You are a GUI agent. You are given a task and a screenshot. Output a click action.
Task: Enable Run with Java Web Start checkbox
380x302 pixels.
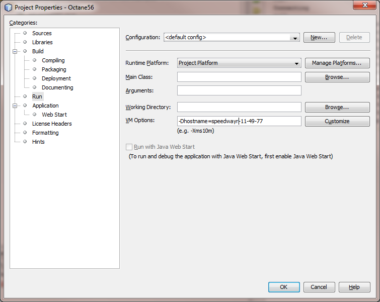(x=129, y=147)
